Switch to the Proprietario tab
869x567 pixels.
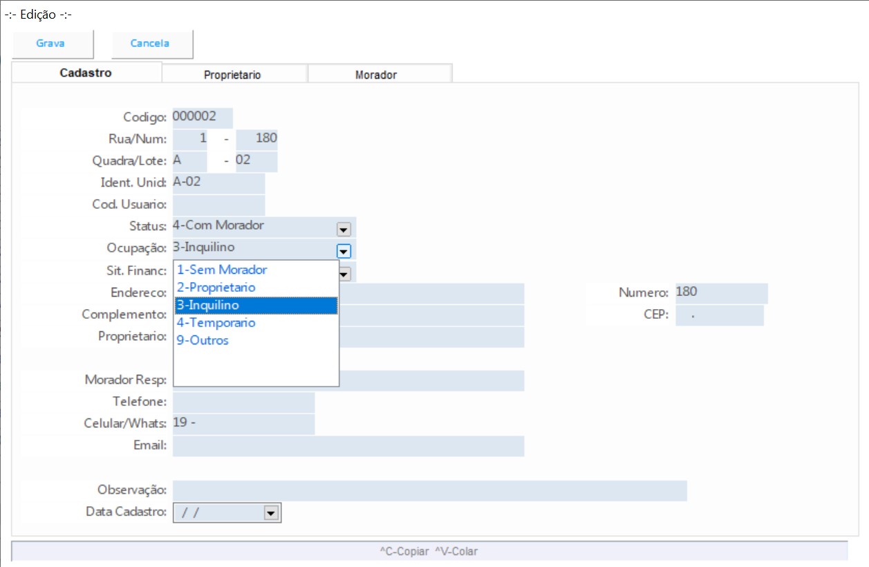click(232, 75)
